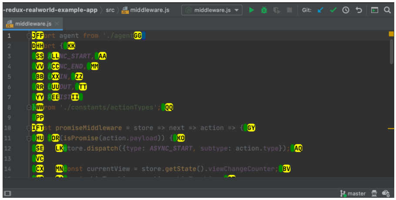The width and height of the screenshot is (396, 200).
Task: Click the icon left of the search magnifier
Action: point(374,10)
